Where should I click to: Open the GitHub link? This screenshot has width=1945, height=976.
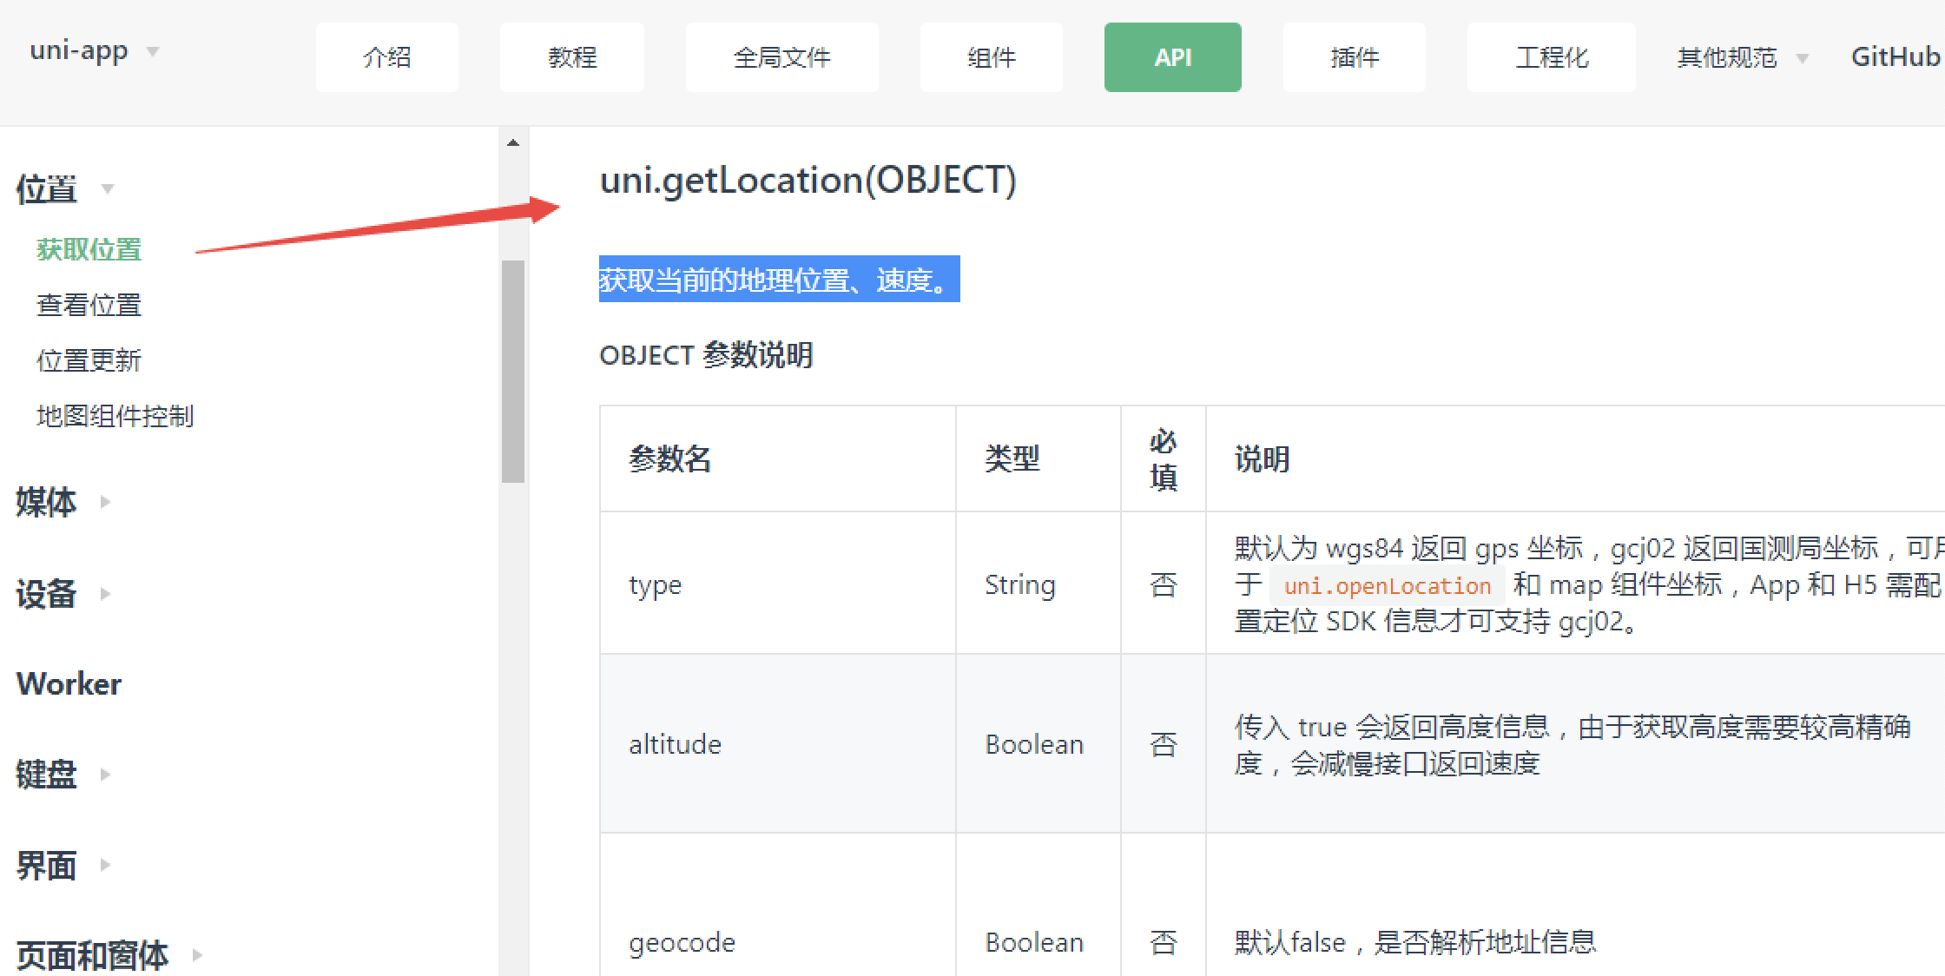tap(1896, 57)
